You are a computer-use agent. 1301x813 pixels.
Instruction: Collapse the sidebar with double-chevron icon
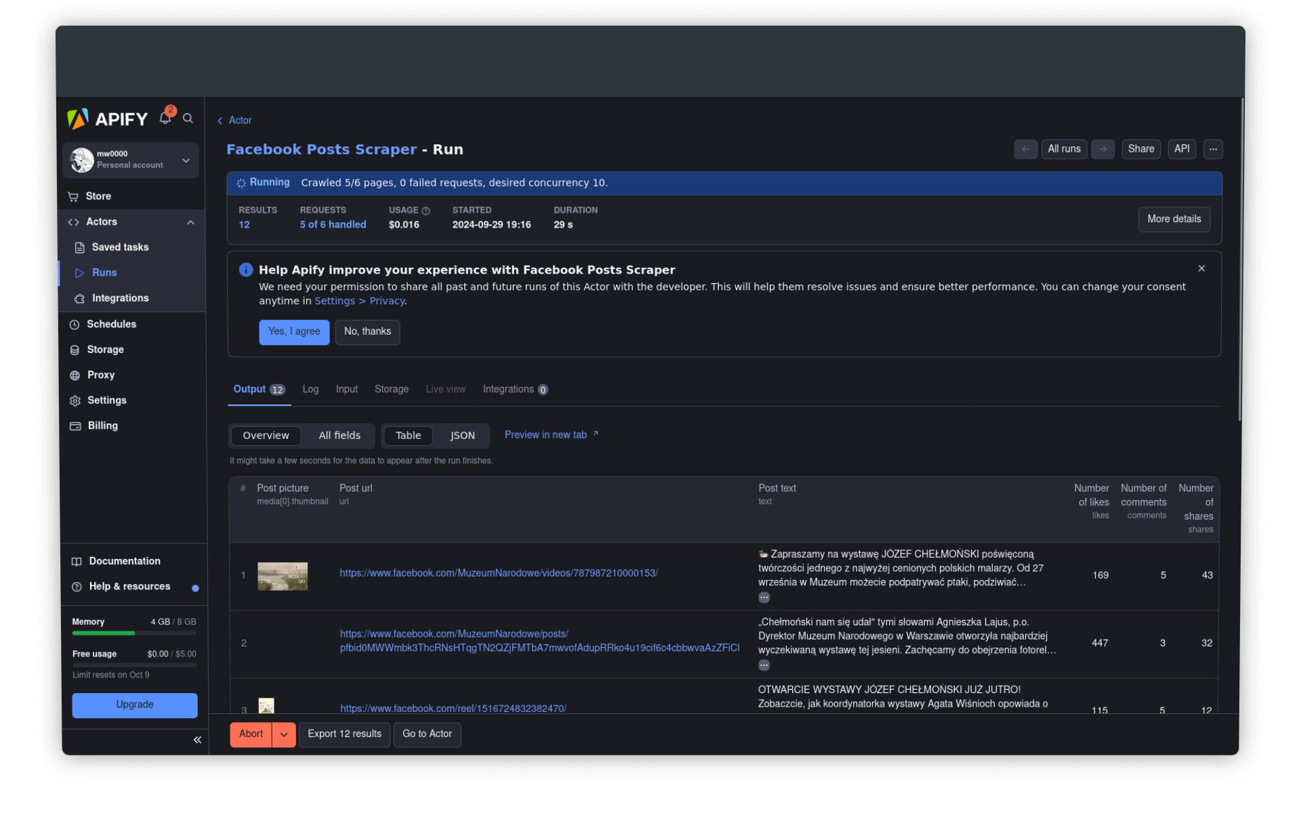197,740
